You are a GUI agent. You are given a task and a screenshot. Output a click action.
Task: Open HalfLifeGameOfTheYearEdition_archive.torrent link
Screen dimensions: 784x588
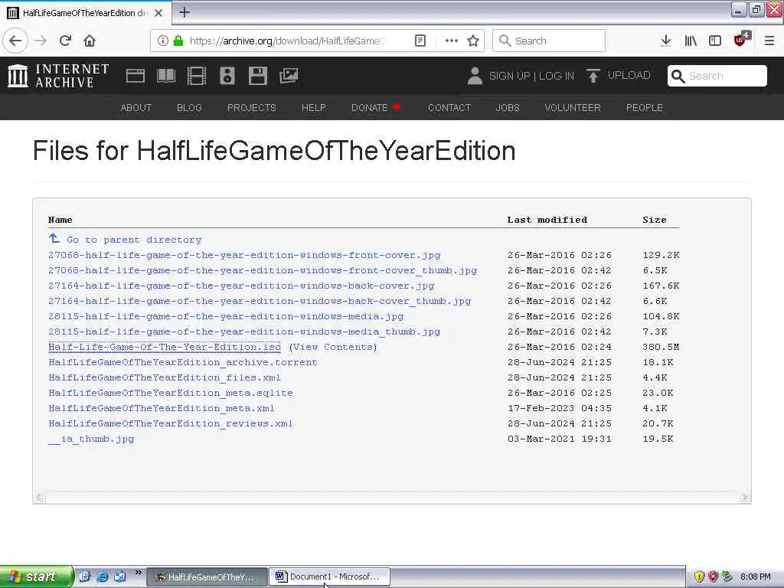(183, 362)
